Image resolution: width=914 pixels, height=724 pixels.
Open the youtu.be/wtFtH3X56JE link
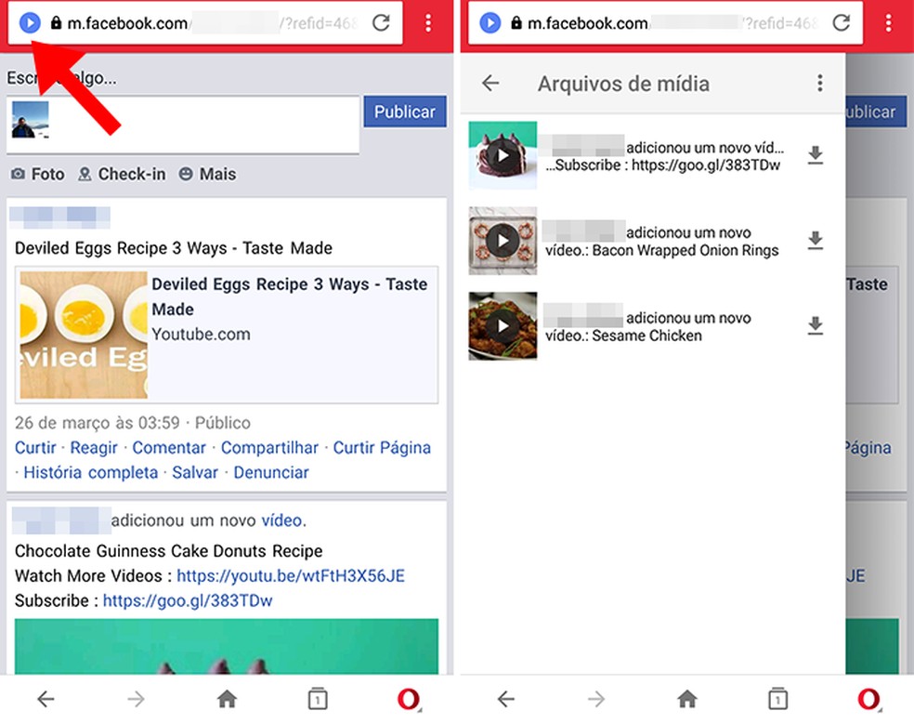(291, 576)
